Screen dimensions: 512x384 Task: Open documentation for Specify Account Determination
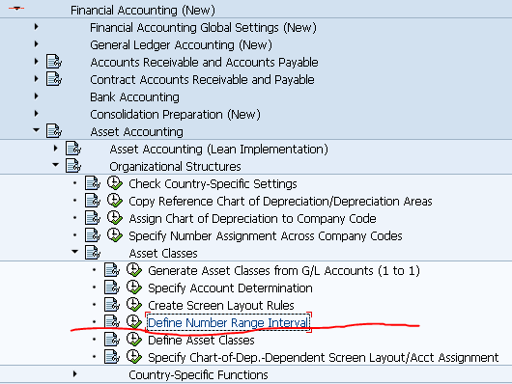112,288
